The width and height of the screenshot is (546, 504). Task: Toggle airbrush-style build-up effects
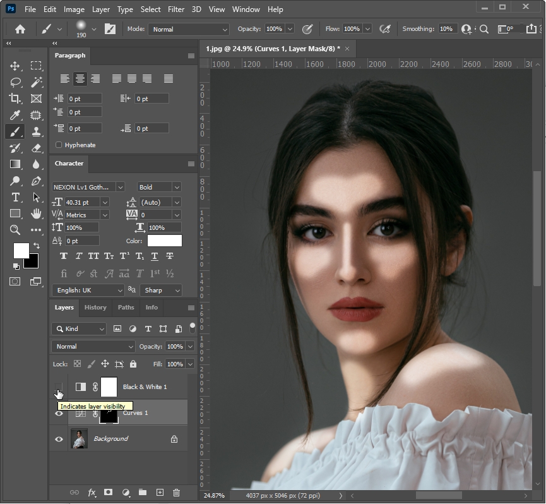(385, 29)
